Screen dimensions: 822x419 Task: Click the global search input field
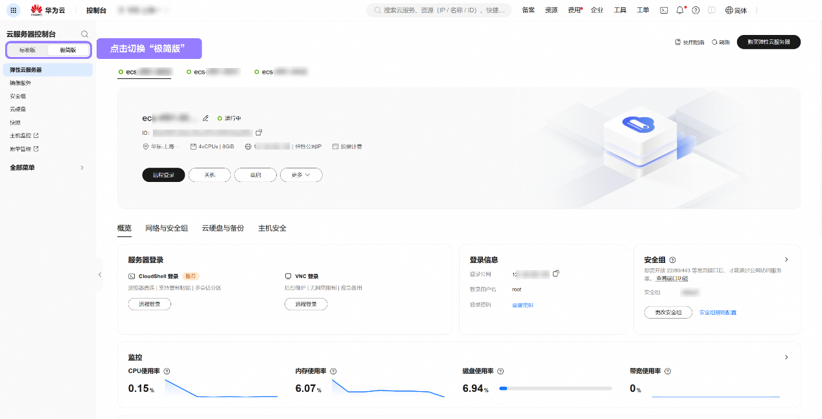point(439,10)
